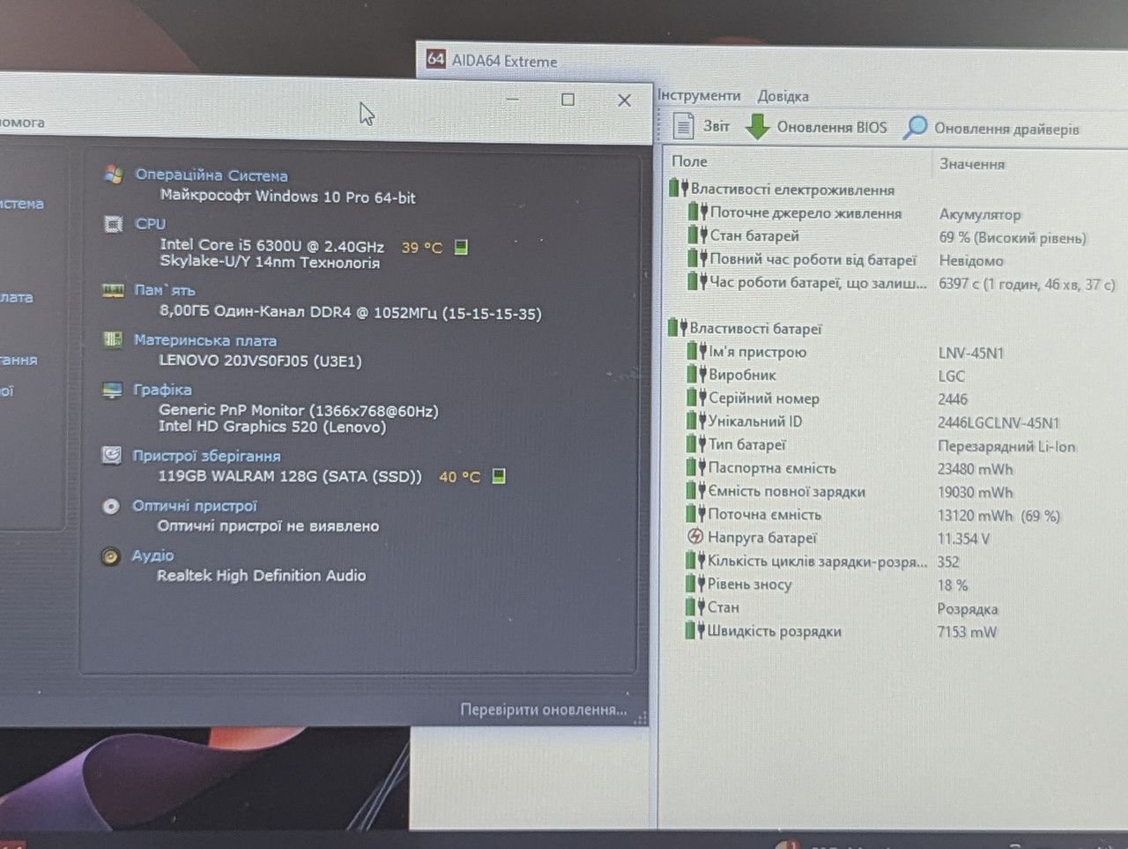Screen dimensions: 1128x849
Task: Click the battery icon in the Виробник row
Action: (697, 375)
